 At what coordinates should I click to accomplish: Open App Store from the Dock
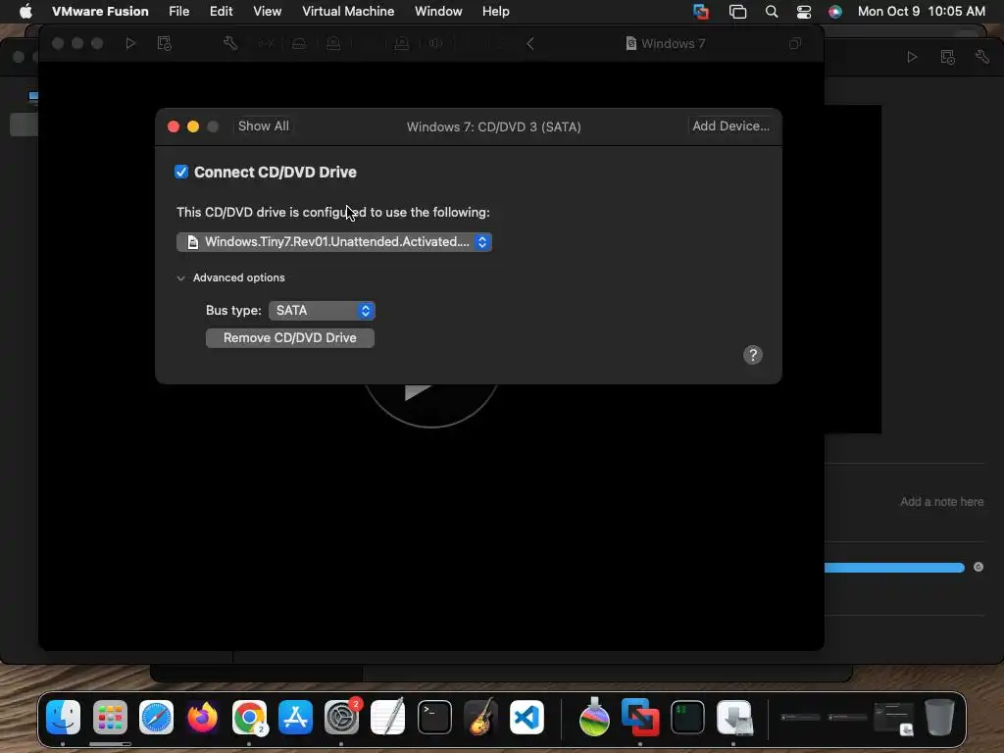(x=295, y=717)
